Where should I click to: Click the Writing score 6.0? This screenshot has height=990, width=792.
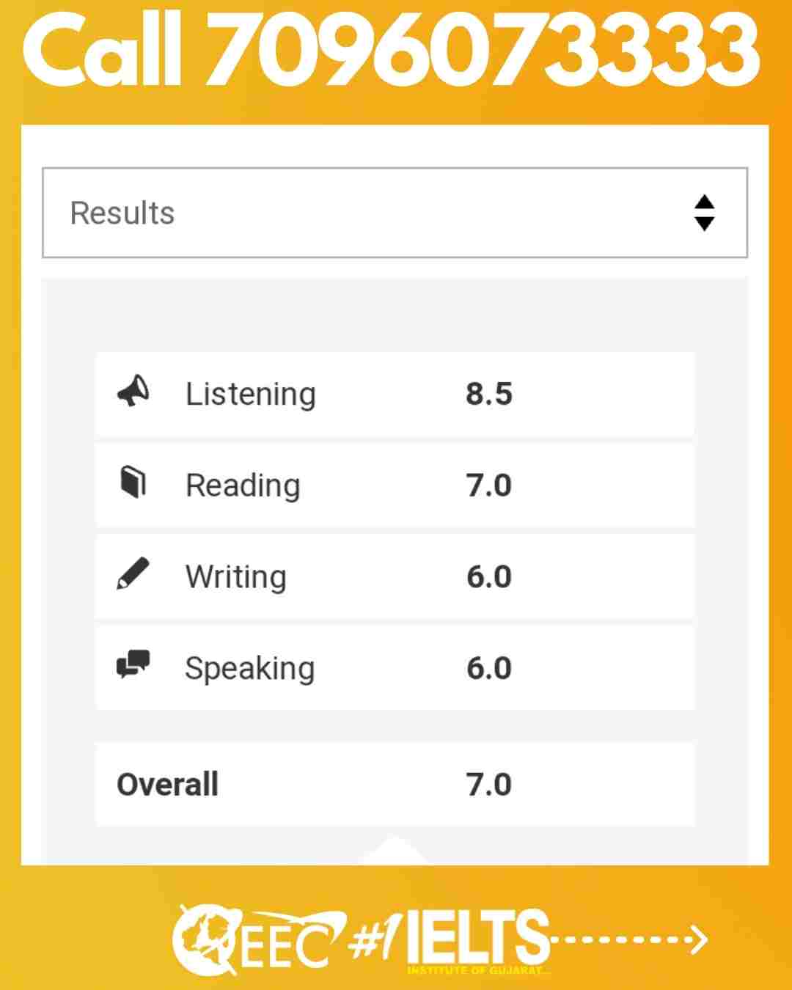[489, 577]
